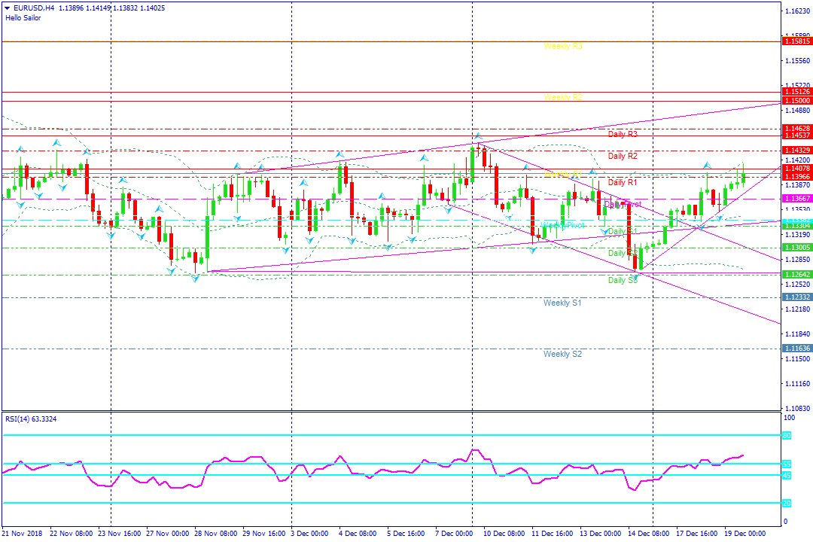Viewport: 813px width, 542px height.
Task: Click the 27 Nov 00:00 time label
Action: (x=167, y=534)
